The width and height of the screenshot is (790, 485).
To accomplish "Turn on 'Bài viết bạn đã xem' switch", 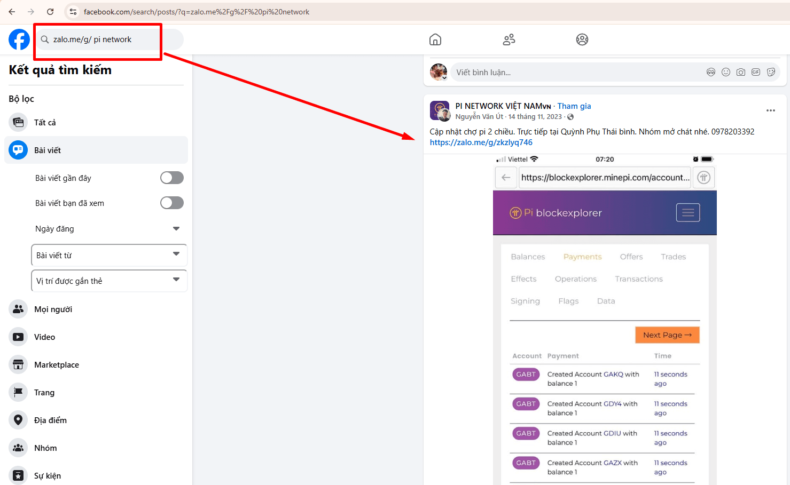I will click(x=172, y=203).
